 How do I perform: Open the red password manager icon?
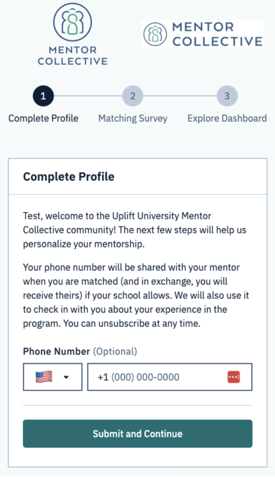(x=233, y=377)
